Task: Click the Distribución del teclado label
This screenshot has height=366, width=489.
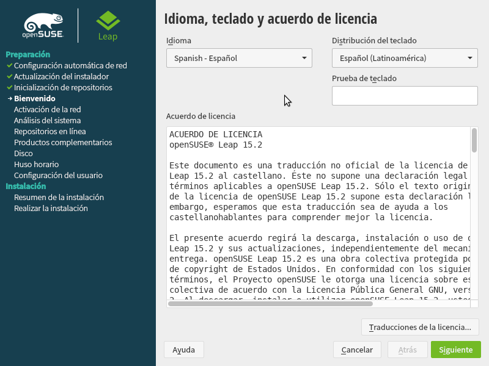Action: pyautogui.click(x=374, y=40)
